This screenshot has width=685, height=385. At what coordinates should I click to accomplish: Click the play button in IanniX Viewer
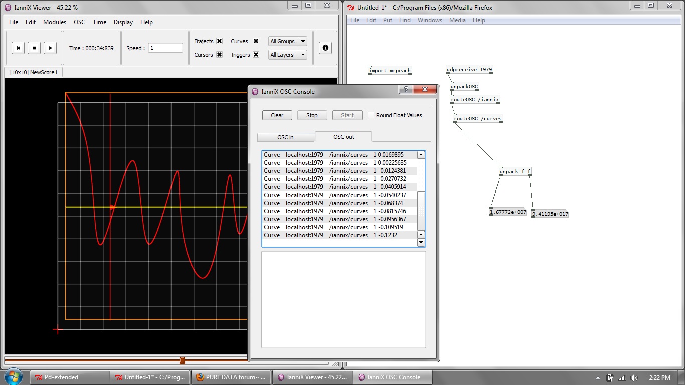(50, 48)
